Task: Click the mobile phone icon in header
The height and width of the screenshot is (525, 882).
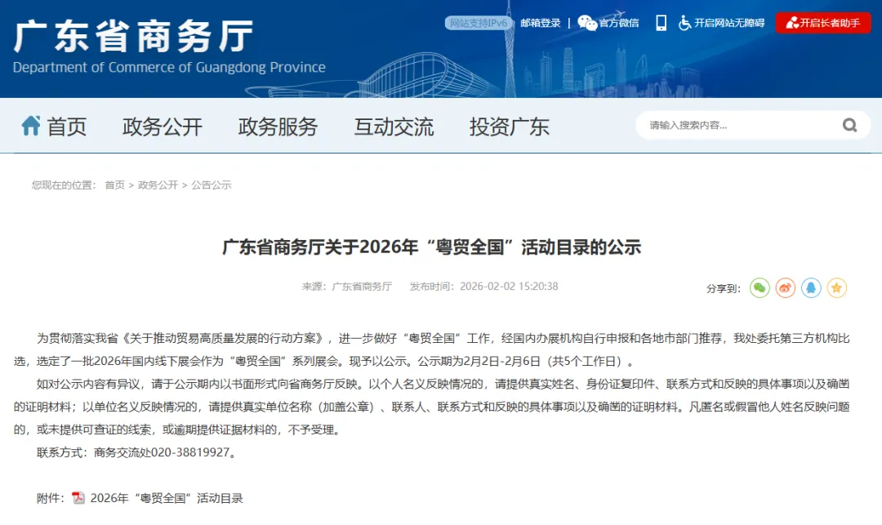Action: 661,23
